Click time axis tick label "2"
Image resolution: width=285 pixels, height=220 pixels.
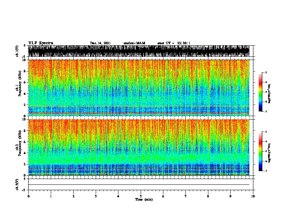73,196
